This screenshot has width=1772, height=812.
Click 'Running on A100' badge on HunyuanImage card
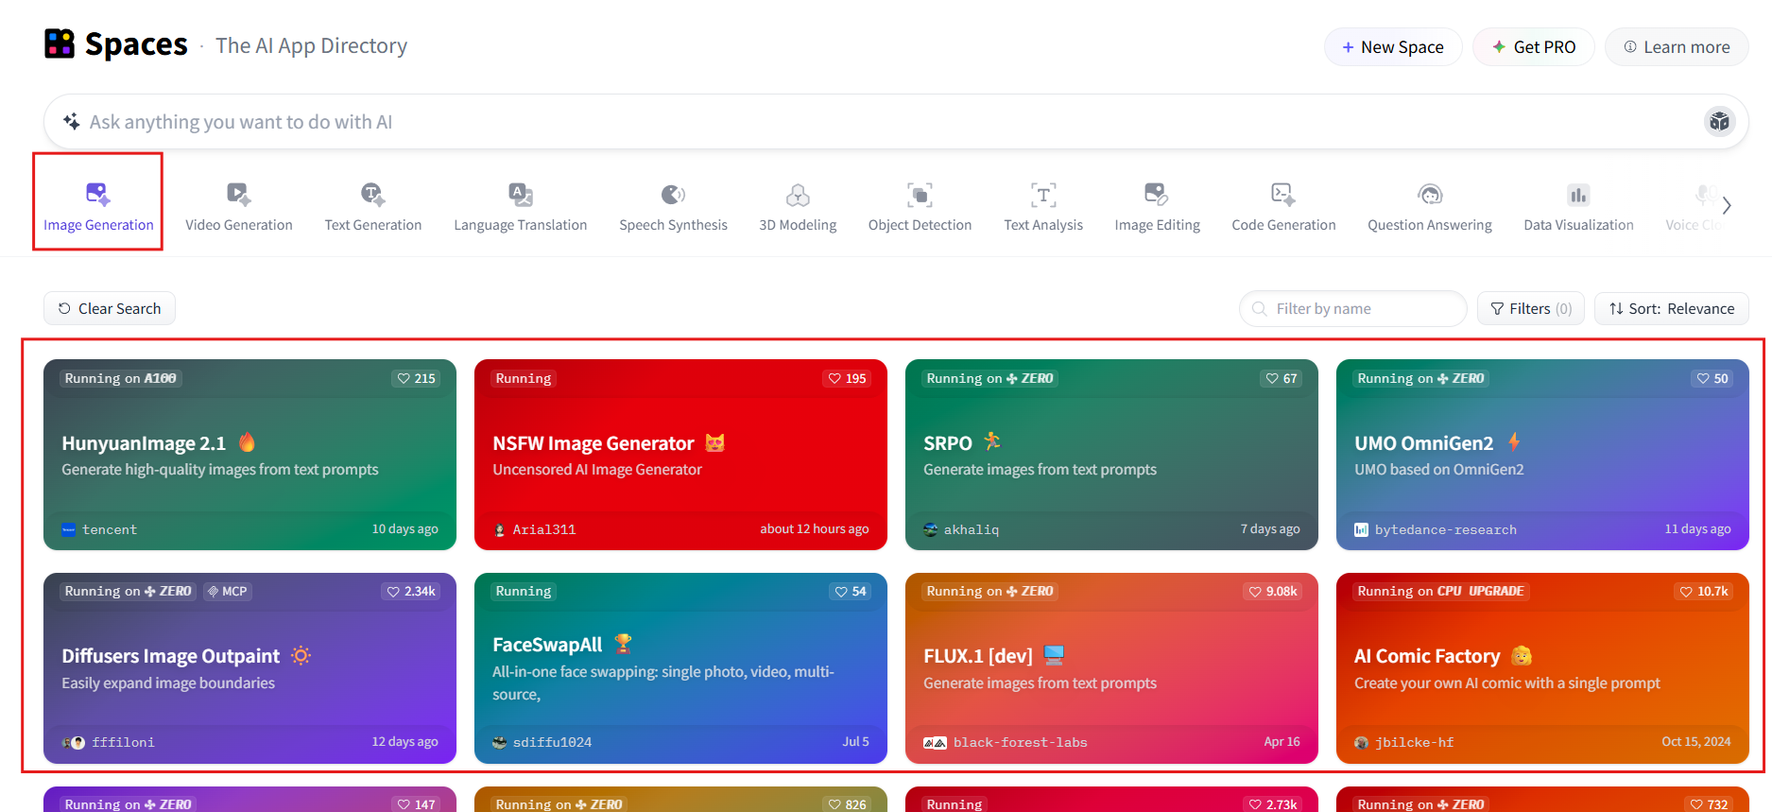pos(121,378)
